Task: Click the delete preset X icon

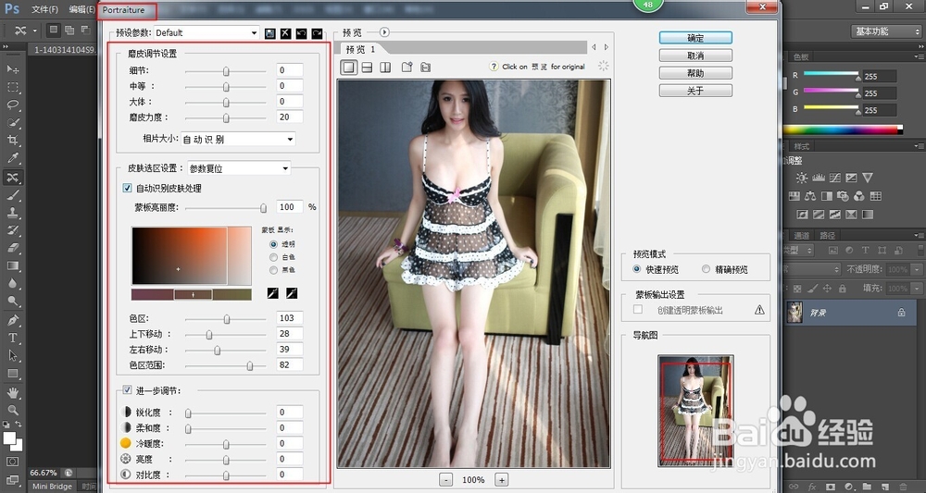Action: click(x=286, y=33)
